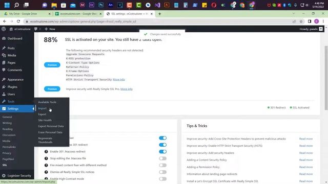The image size is (328, 184).
Task: Toggle Fire mixed content fixer with different method
Action: point(163,165)
